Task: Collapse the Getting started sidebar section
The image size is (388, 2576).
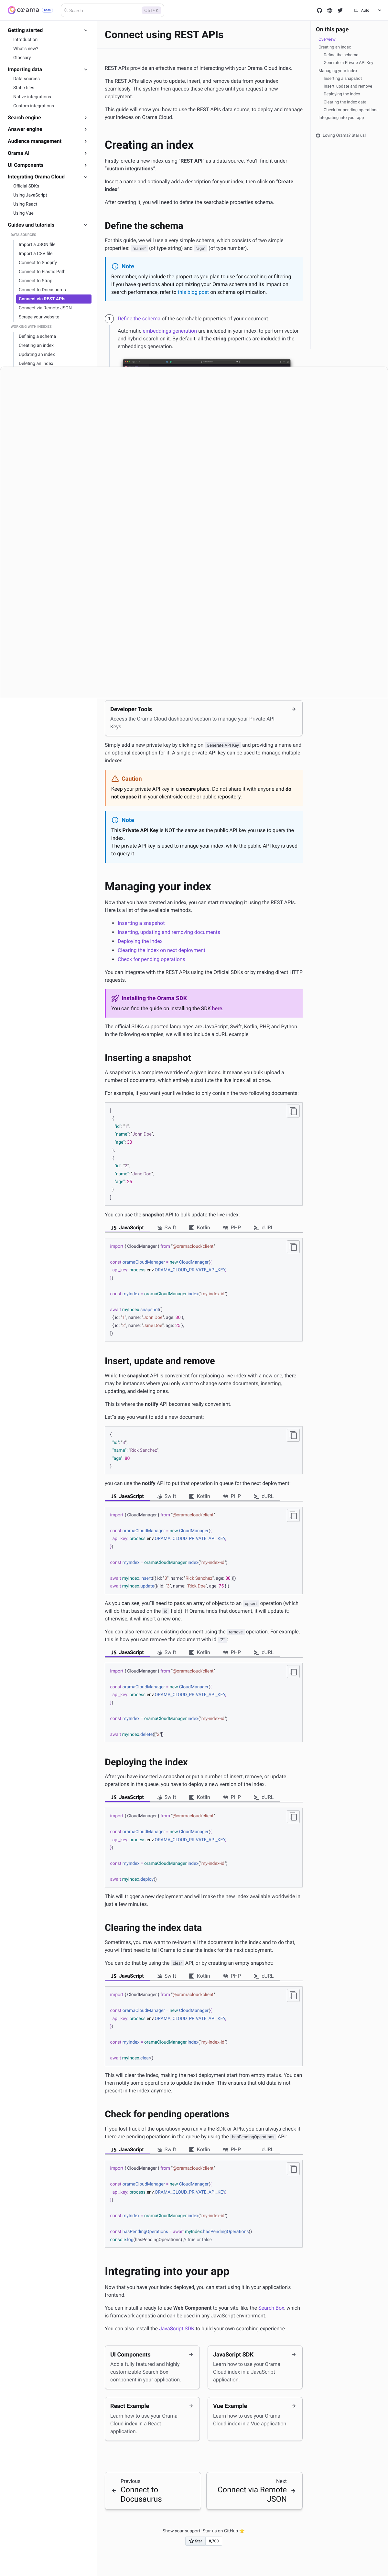Action: pos(46,30)
